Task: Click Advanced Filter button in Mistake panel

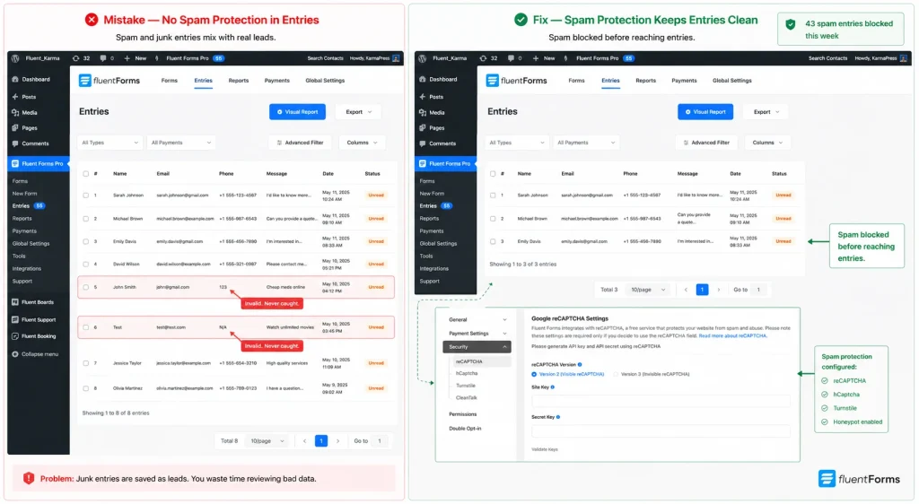Action: coord(300,143)
